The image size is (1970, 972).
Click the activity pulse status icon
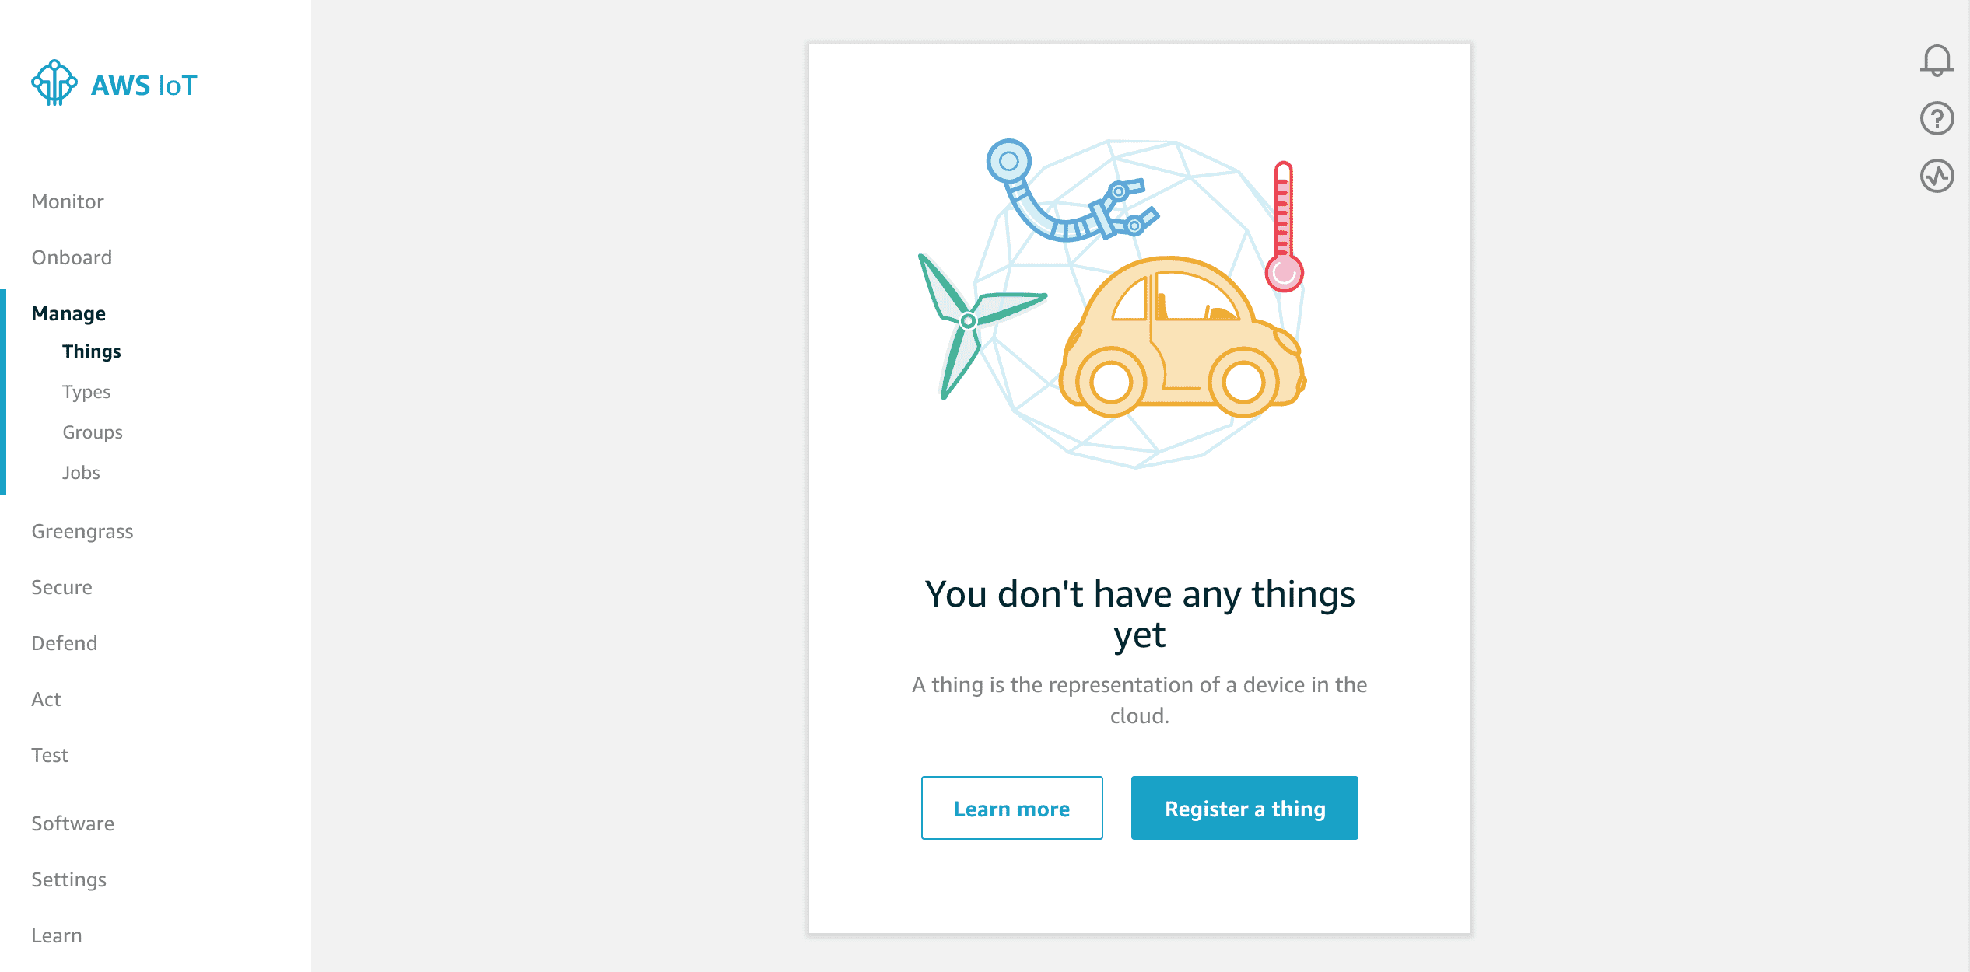coord(1937,176)
